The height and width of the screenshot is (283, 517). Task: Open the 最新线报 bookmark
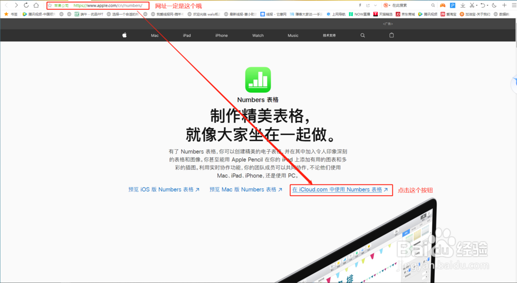pyautogui.click(x=240, y=14)
